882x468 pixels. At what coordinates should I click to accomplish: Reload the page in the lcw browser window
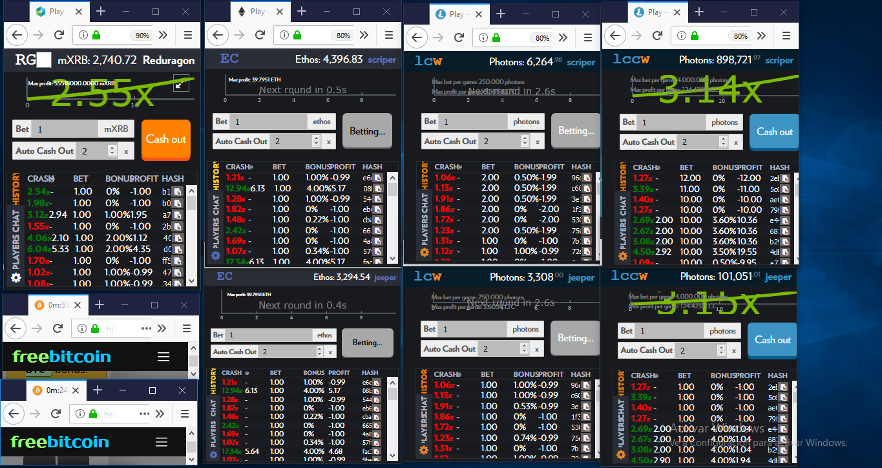point(459,38)
